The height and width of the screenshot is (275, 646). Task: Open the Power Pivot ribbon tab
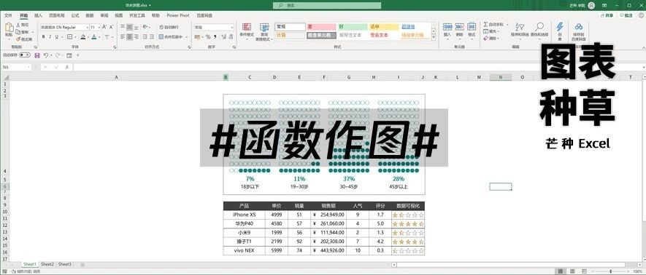178,15
